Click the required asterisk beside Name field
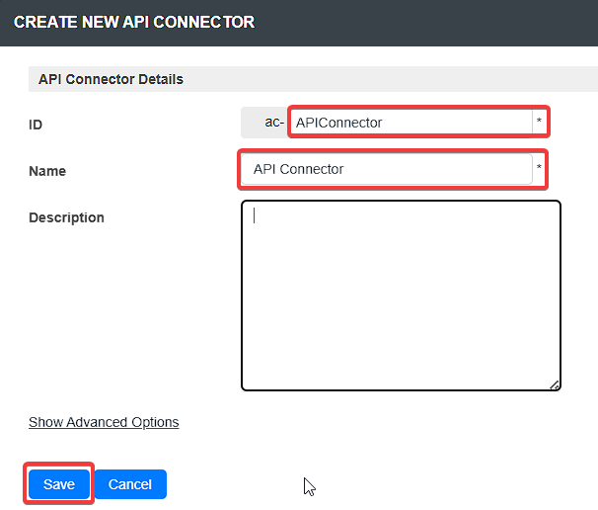The width and height of the screenshot is (598, 510). [539, 169]
